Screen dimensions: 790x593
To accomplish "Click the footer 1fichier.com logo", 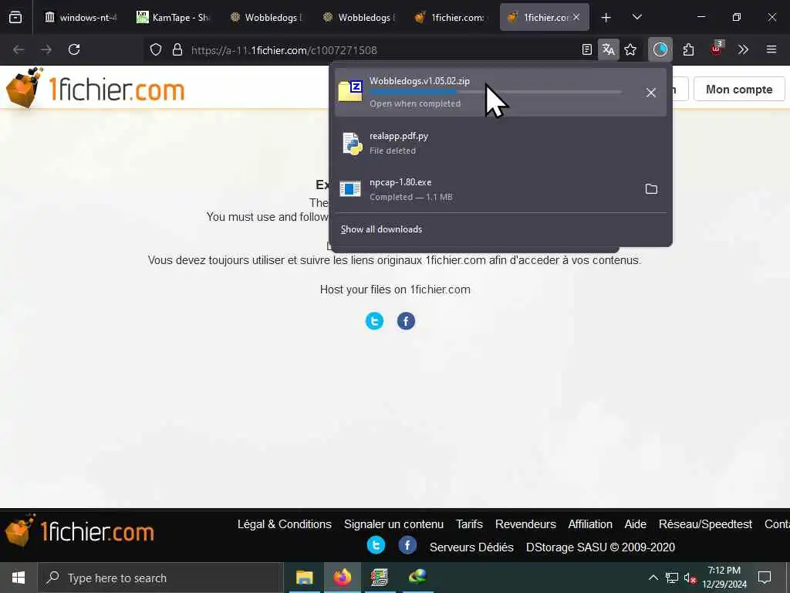I will (79, 531).
